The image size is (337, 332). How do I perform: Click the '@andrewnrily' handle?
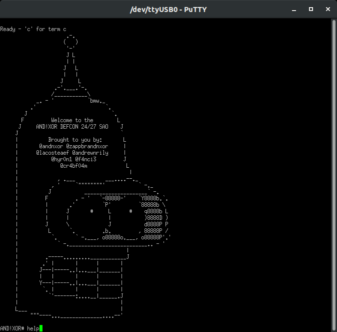90,153
